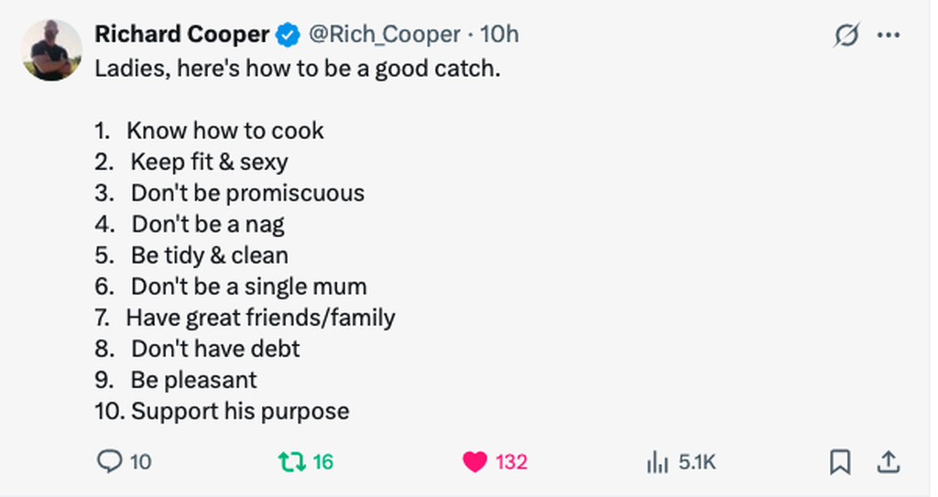The width and height of the screenshot is (938, 497).
Task: Click the reply speech bubble icon
Action: tap(108, 462)
